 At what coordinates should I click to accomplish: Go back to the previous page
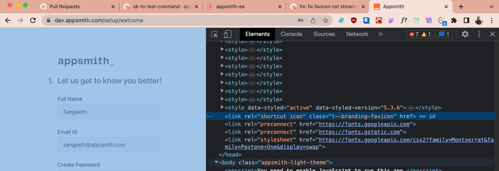point(8,20)
